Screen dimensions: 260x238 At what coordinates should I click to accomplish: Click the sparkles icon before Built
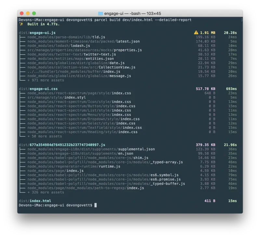pyautogui.click(x=21, y=24)
